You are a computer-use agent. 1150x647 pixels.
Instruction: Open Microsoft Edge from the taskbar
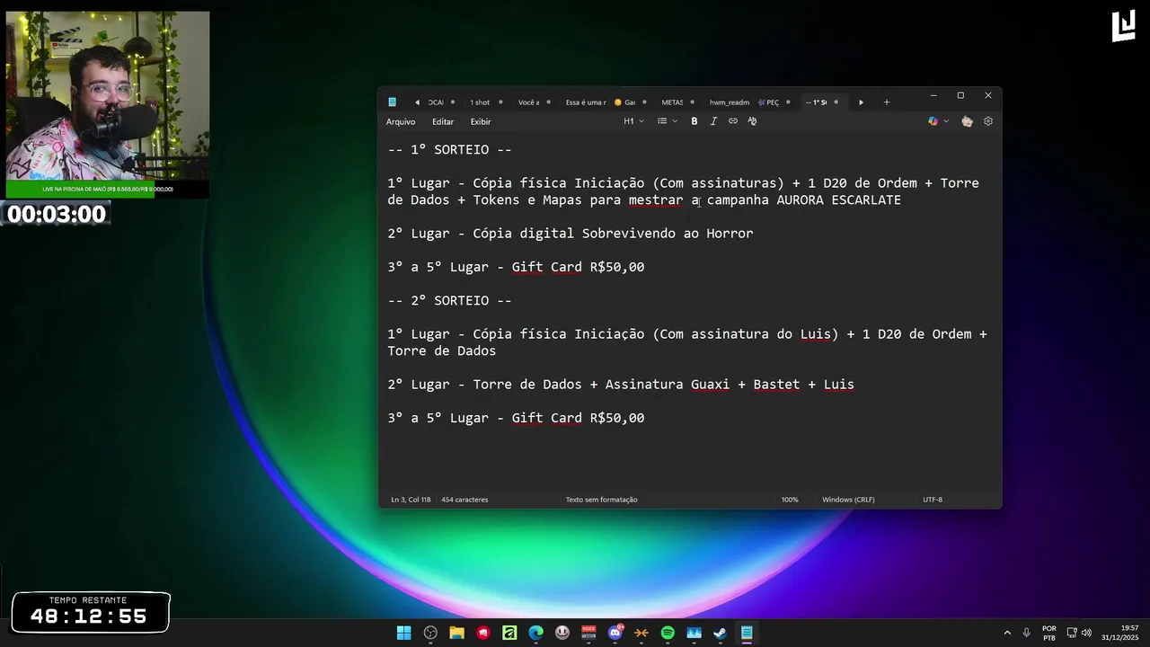(x=535, y=633)
